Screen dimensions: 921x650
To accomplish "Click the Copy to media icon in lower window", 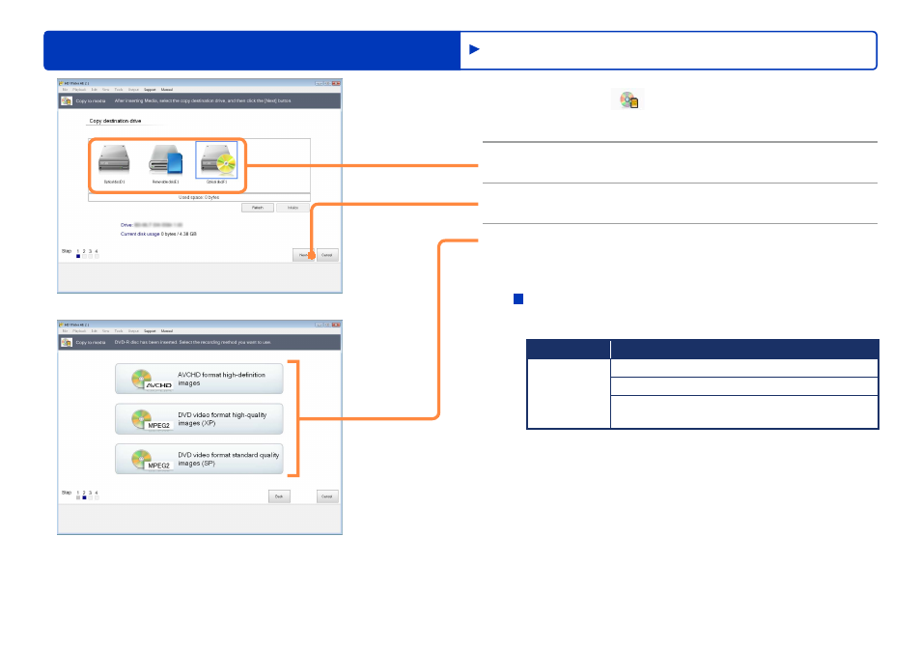I will point(67,342).
